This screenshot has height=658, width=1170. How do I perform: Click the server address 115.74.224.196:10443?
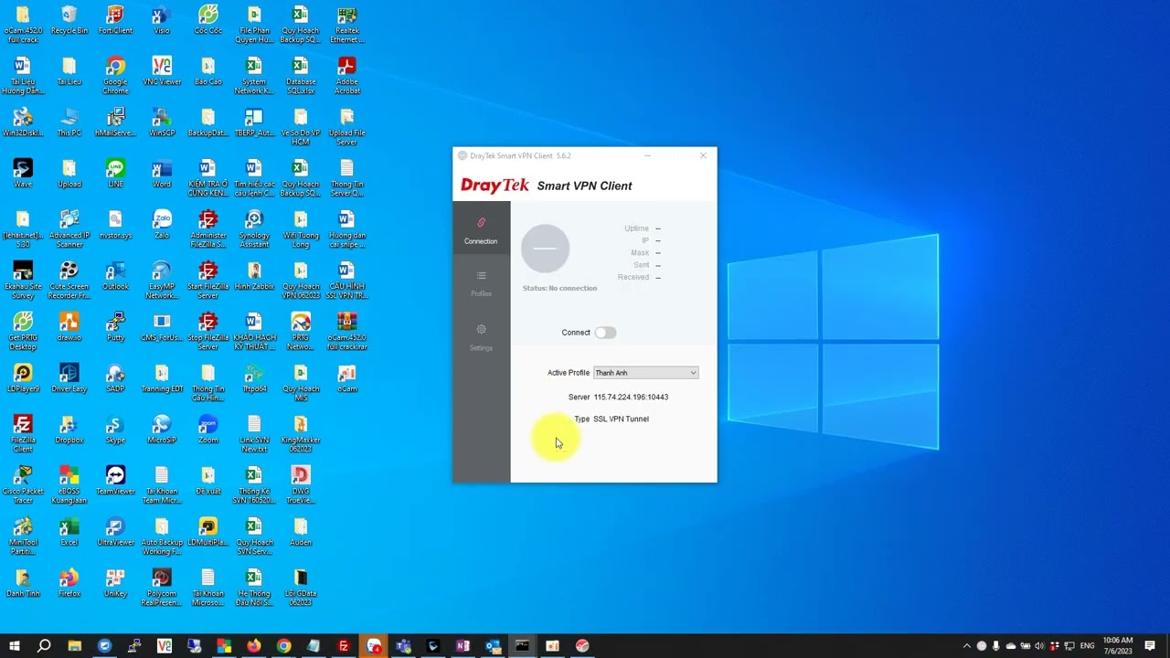pos(631,398)
